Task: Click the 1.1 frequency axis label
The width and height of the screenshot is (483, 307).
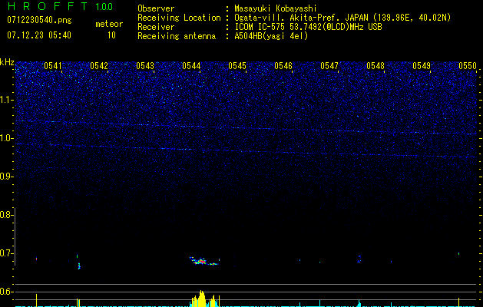Action: click(x=7, y=100)
